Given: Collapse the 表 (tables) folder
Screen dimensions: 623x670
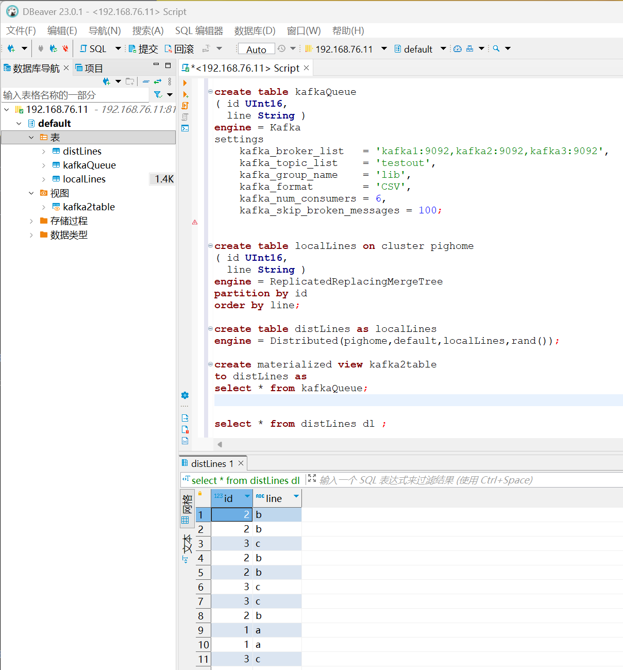Looking at the screenshot, I should click(x=31, y=138).
